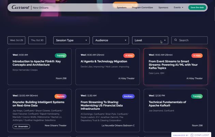The height and width of the screenshot is (137, 215).
Task: Click the Keynote tag badge
Action: [60, 96]
